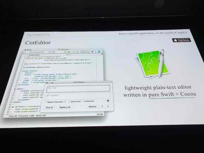Open the gear options in Find panel
The image size is (204, 153).
pos(108,101)
